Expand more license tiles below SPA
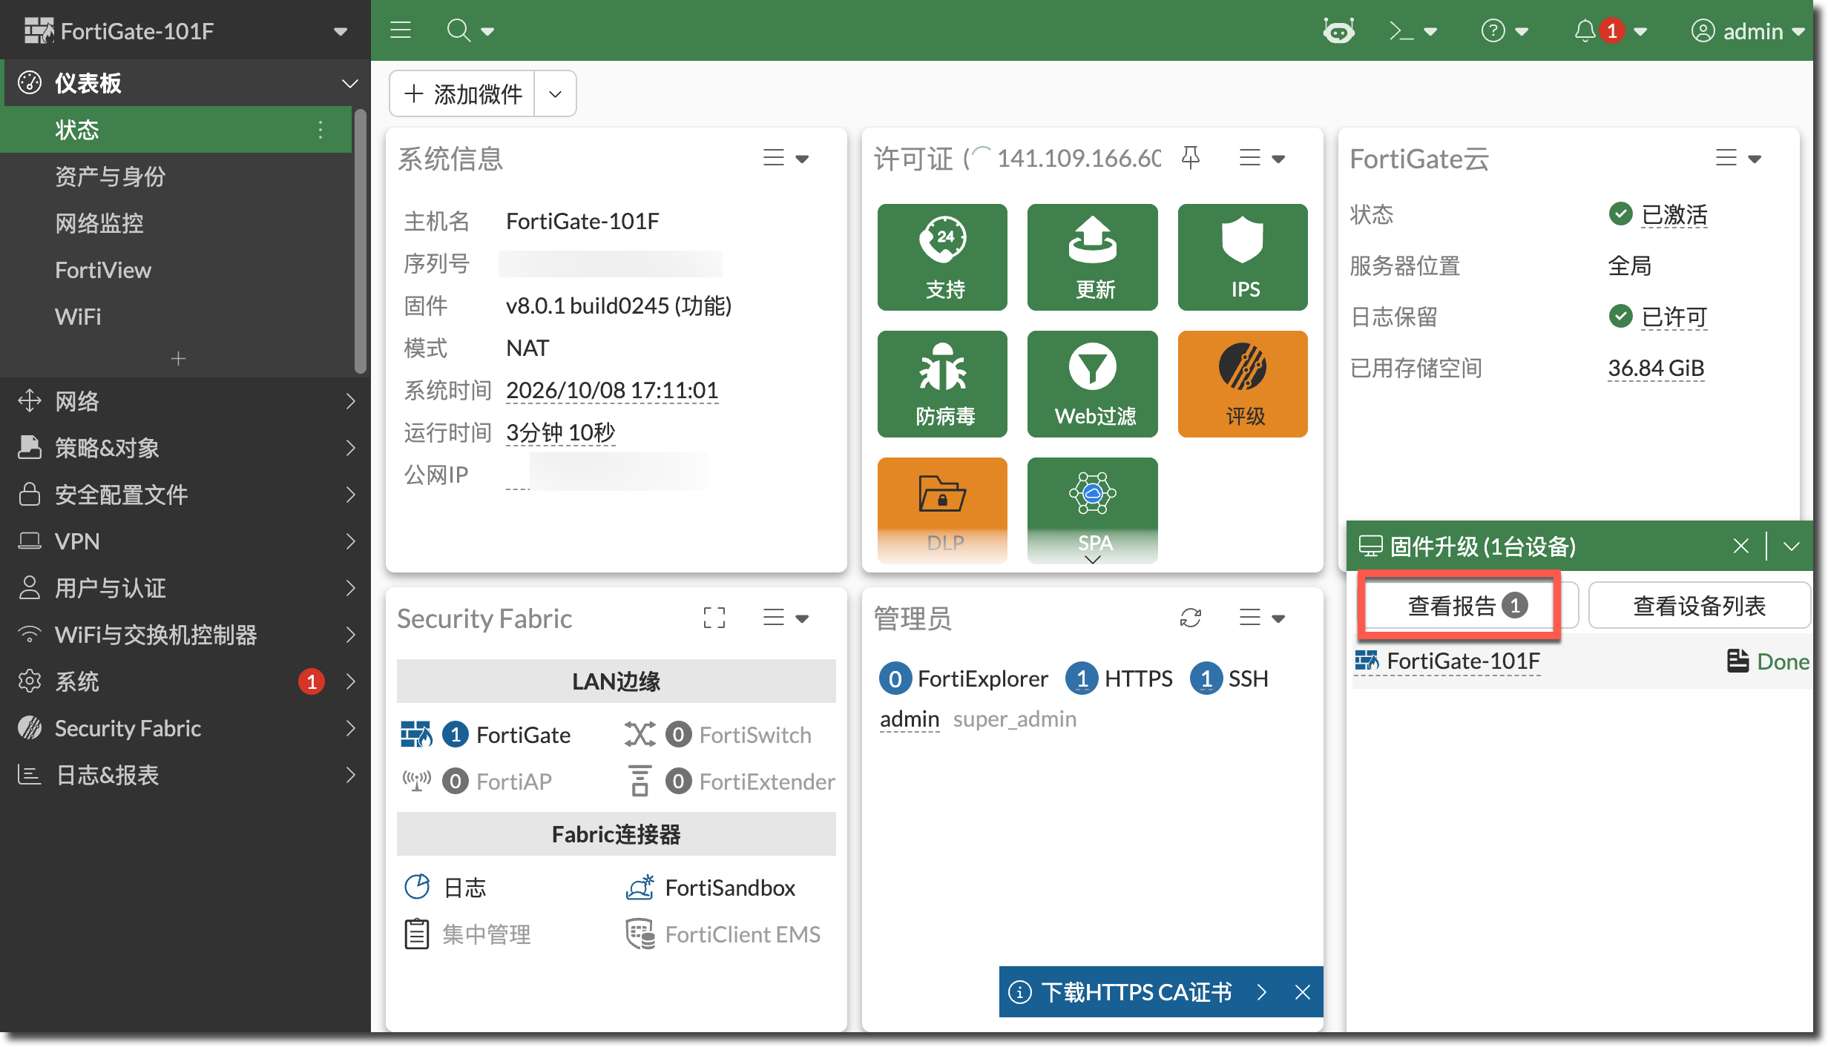The width and height of the screenshot is (1828, 1047). coord(1092,560)
